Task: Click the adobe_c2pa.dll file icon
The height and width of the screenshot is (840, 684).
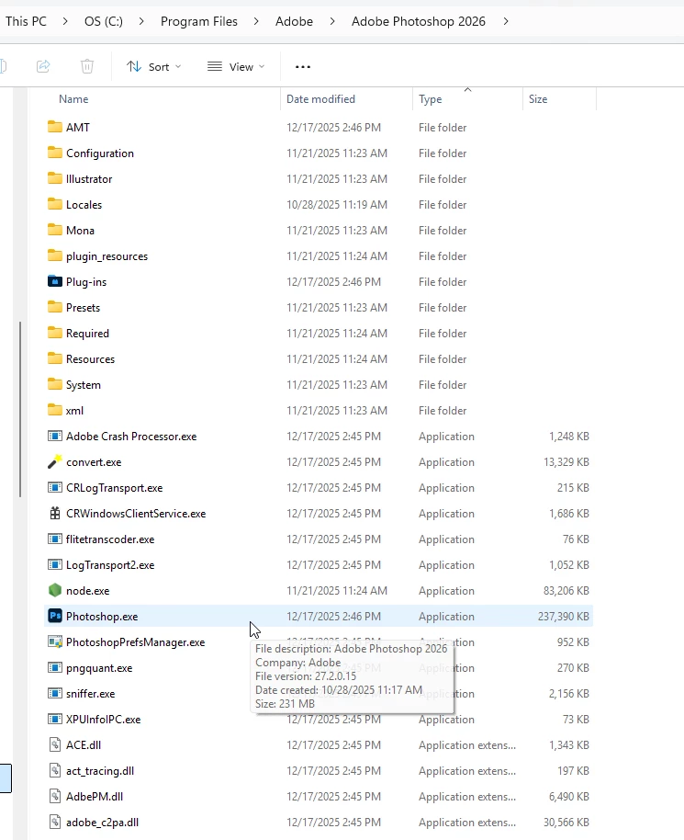Action: (55, 822)
